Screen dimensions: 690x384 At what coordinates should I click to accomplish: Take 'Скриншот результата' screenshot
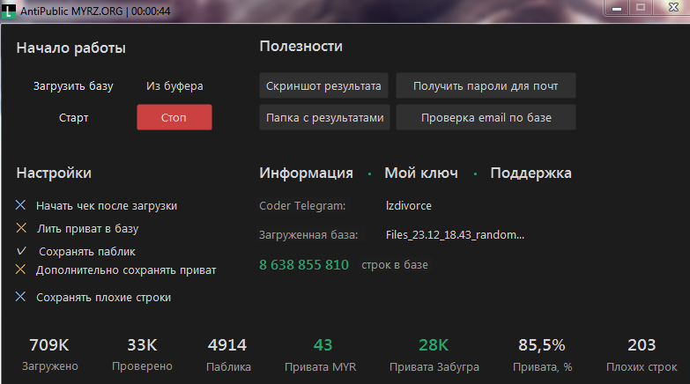(324, 86)
